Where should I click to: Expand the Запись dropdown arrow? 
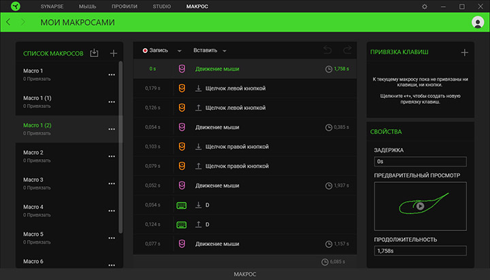coord(179,51)
